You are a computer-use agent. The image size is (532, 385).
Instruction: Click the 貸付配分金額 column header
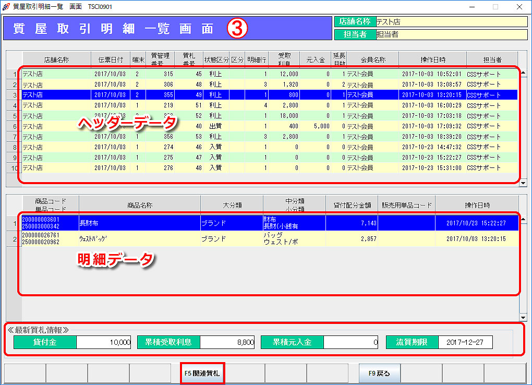pyautogui.click(x=352, y=206)
